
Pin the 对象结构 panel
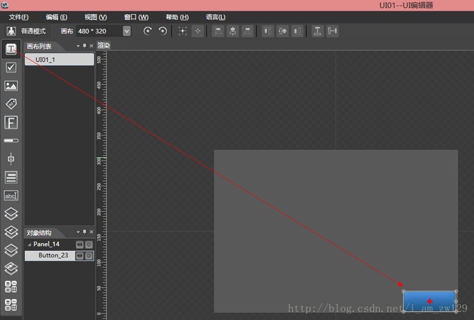click(85, 232)
